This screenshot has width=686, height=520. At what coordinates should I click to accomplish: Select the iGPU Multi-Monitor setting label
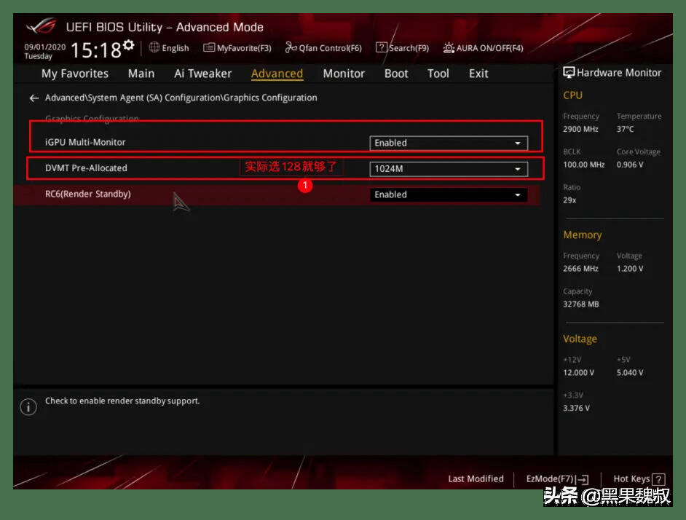click(x=85, y=142)
